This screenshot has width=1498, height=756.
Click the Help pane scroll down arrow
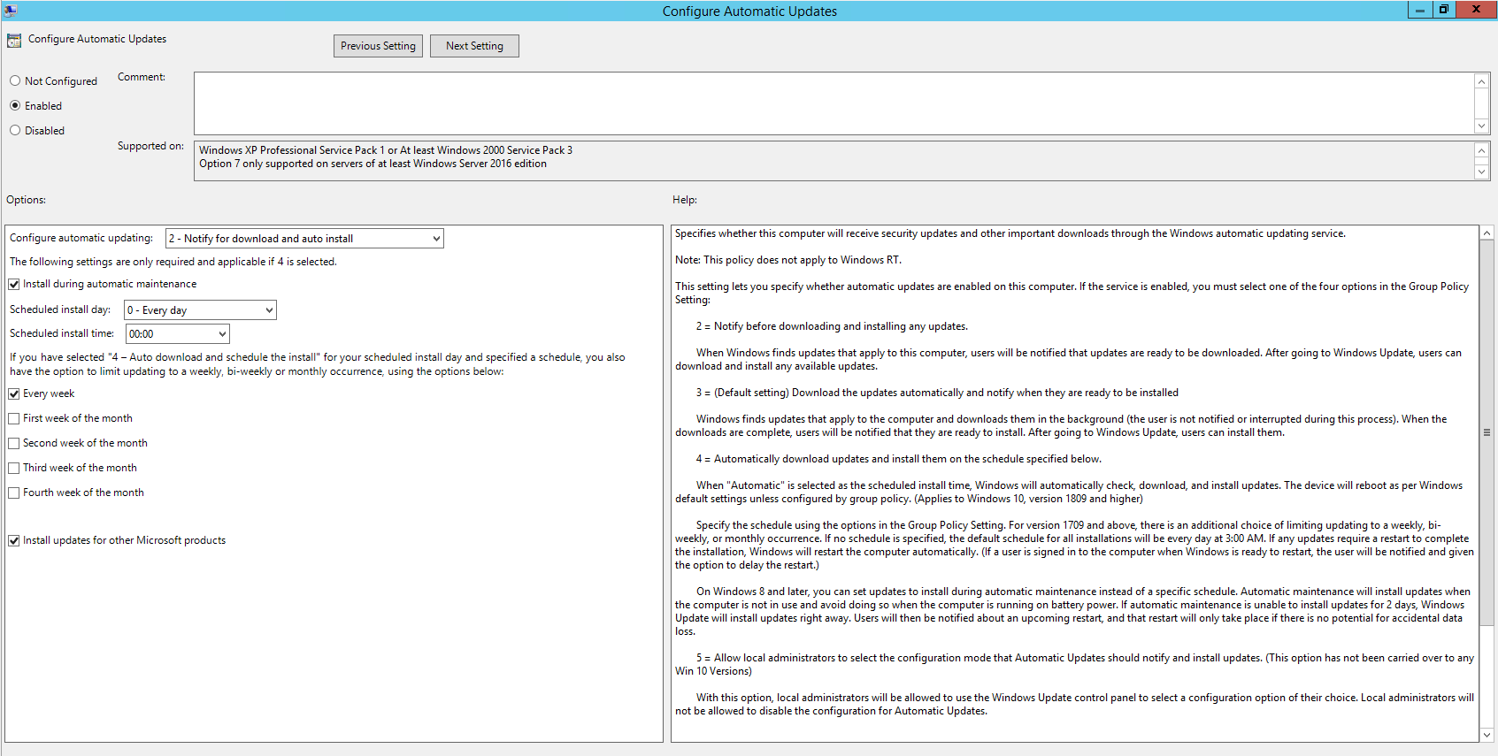pos(1487,735)
